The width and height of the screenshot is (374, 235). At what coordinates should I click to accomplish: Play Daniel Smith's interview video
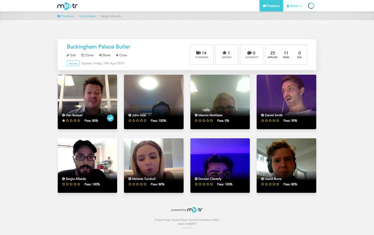[x=263, y=115]
